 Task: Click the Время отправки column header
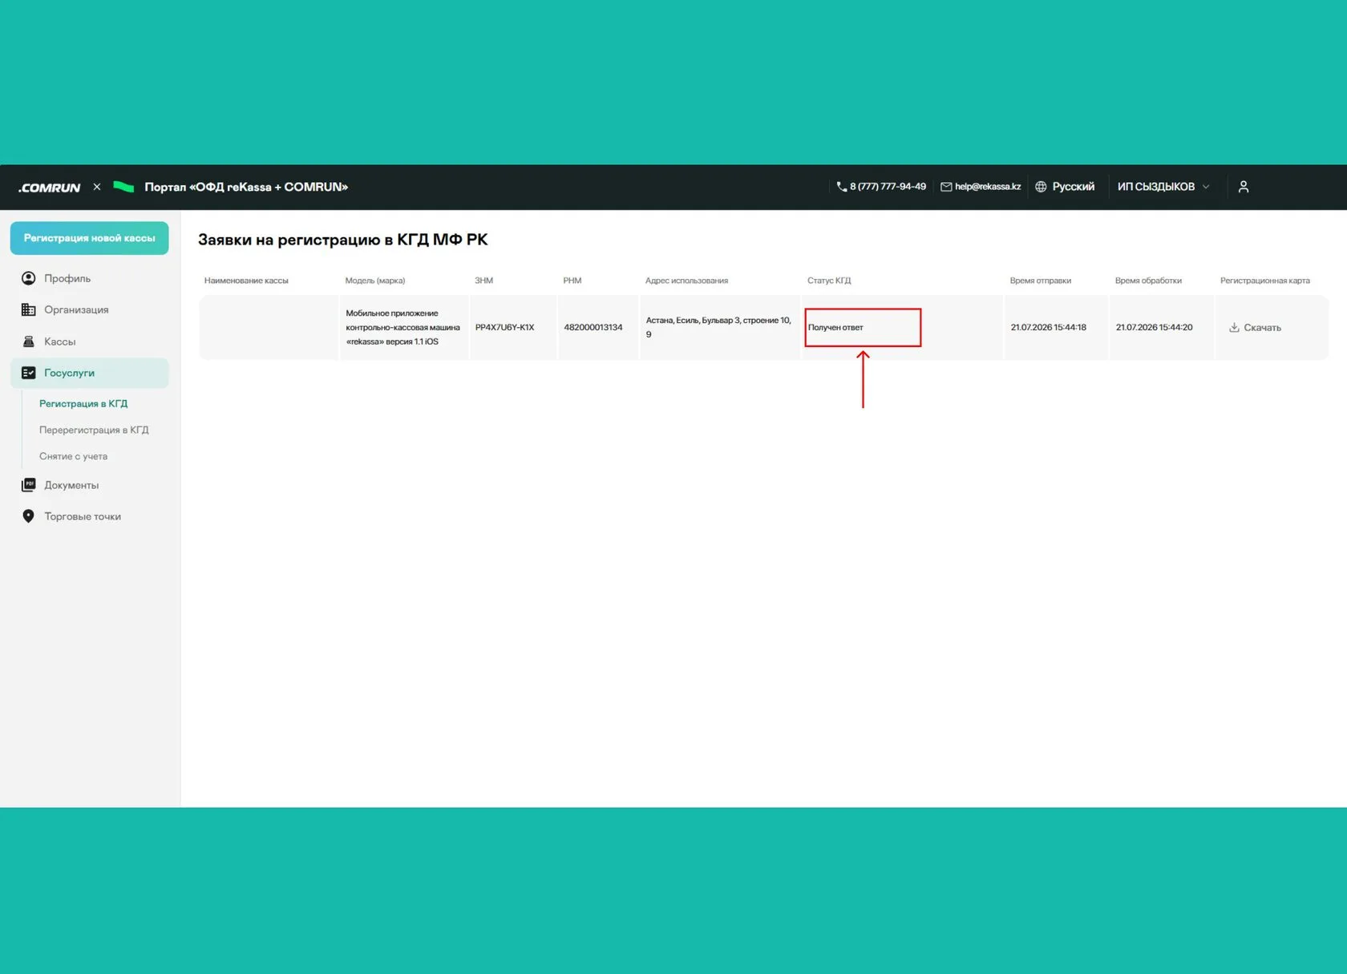[x=1041, y=281]
